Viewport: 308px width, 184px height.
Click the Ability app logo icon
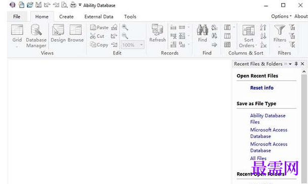pyautogui.click(x=12, y=5)
